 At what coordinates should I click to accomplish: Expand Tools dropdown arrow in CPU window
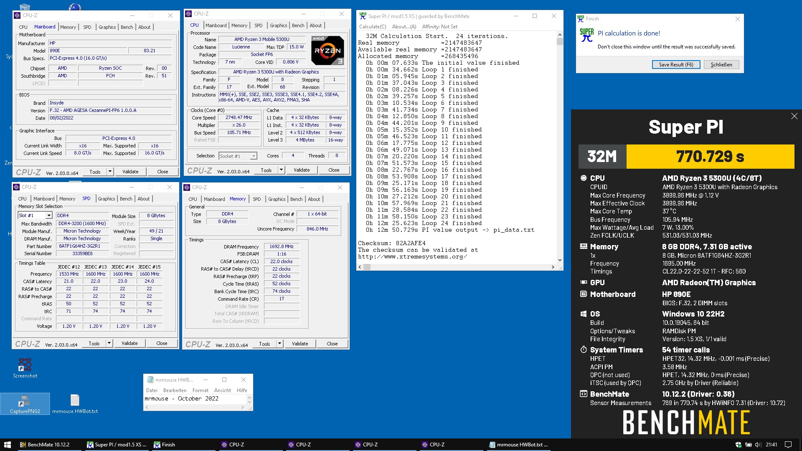281,170
